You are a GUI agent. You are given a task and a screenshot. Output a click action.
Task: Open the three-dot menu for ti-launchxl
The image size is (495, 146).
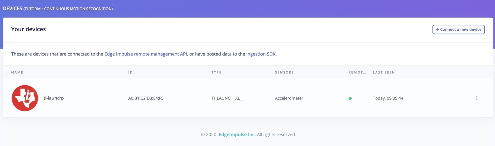pyautogui.click(x=477, y=98)
